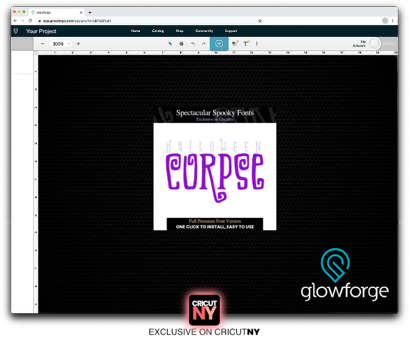Select the arrow pointer tool

[x=170, y=44]
